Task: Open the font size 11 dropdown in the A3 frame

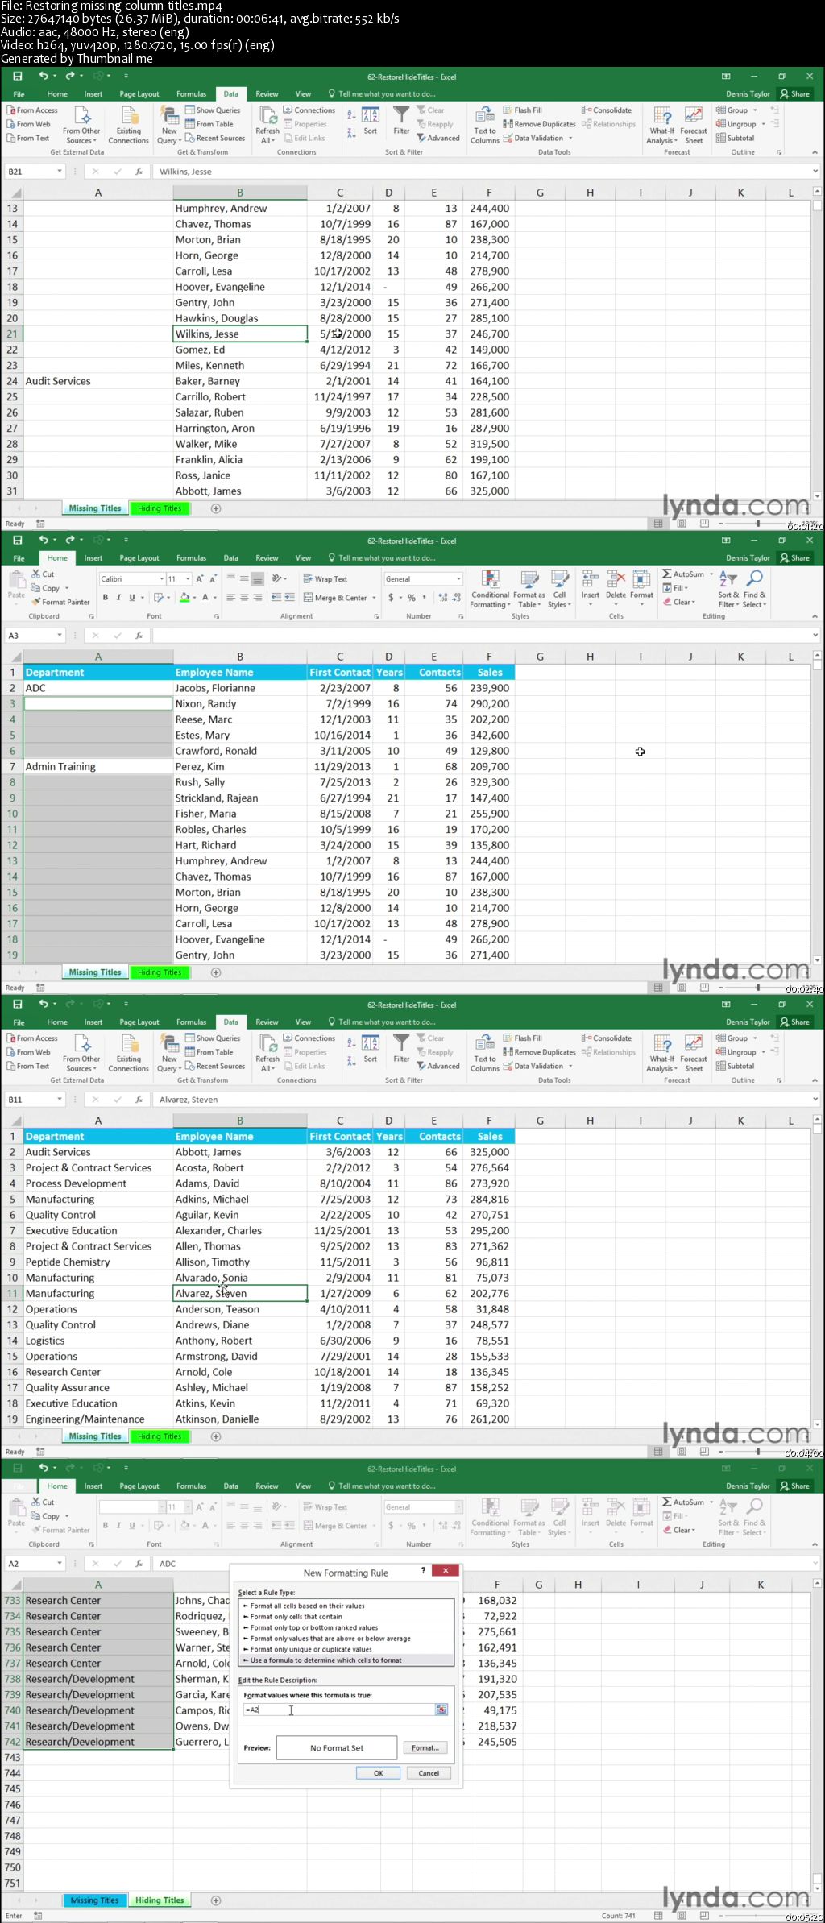Action: [188, 579]
